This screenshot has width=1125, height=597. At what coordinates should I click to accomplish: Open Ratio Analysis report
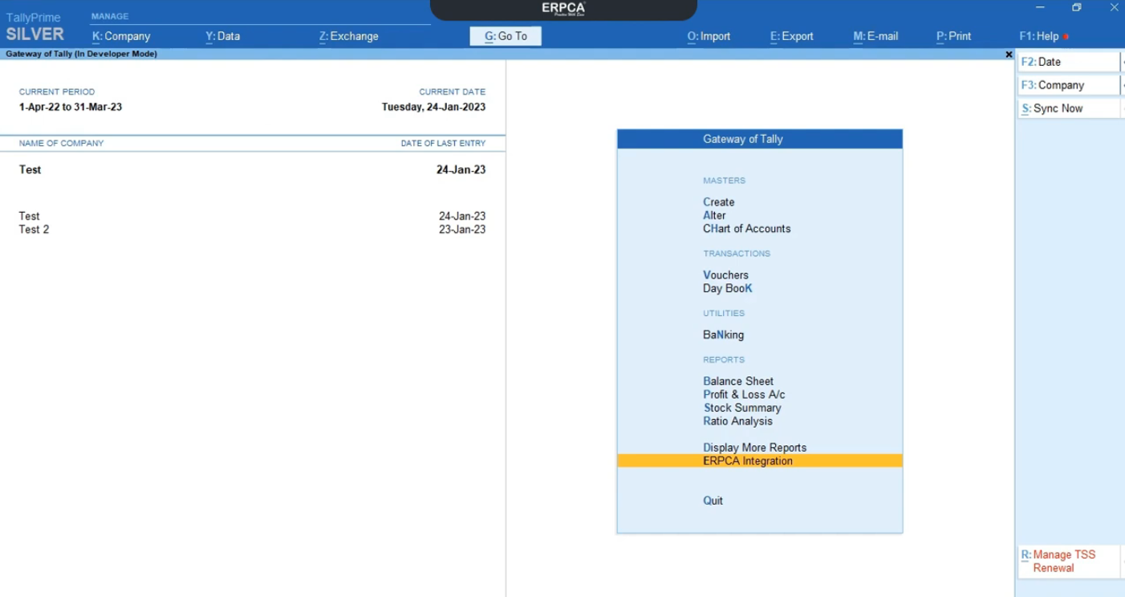[737, 421]
